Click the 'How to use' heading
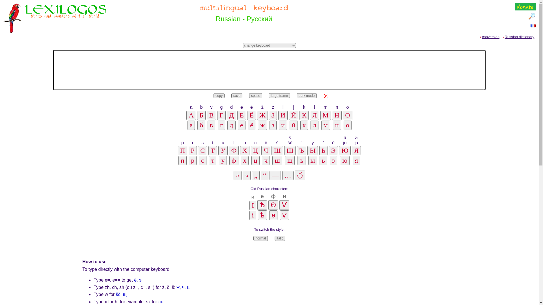Image resolution: width=543 pixels, height=305 pixels. point(94,262)
